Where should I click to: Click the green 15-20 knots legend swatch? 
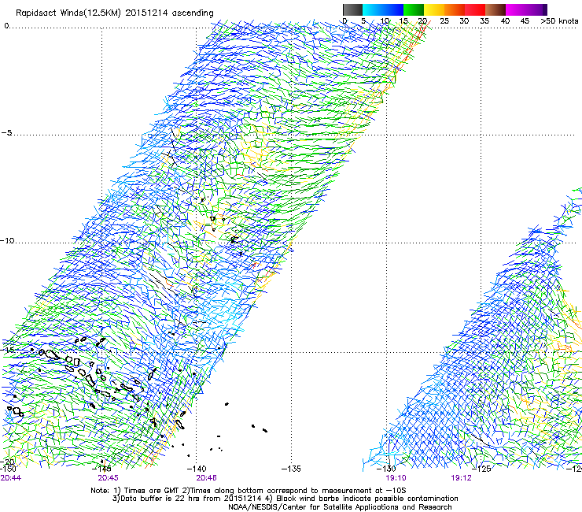click(414, 9)
